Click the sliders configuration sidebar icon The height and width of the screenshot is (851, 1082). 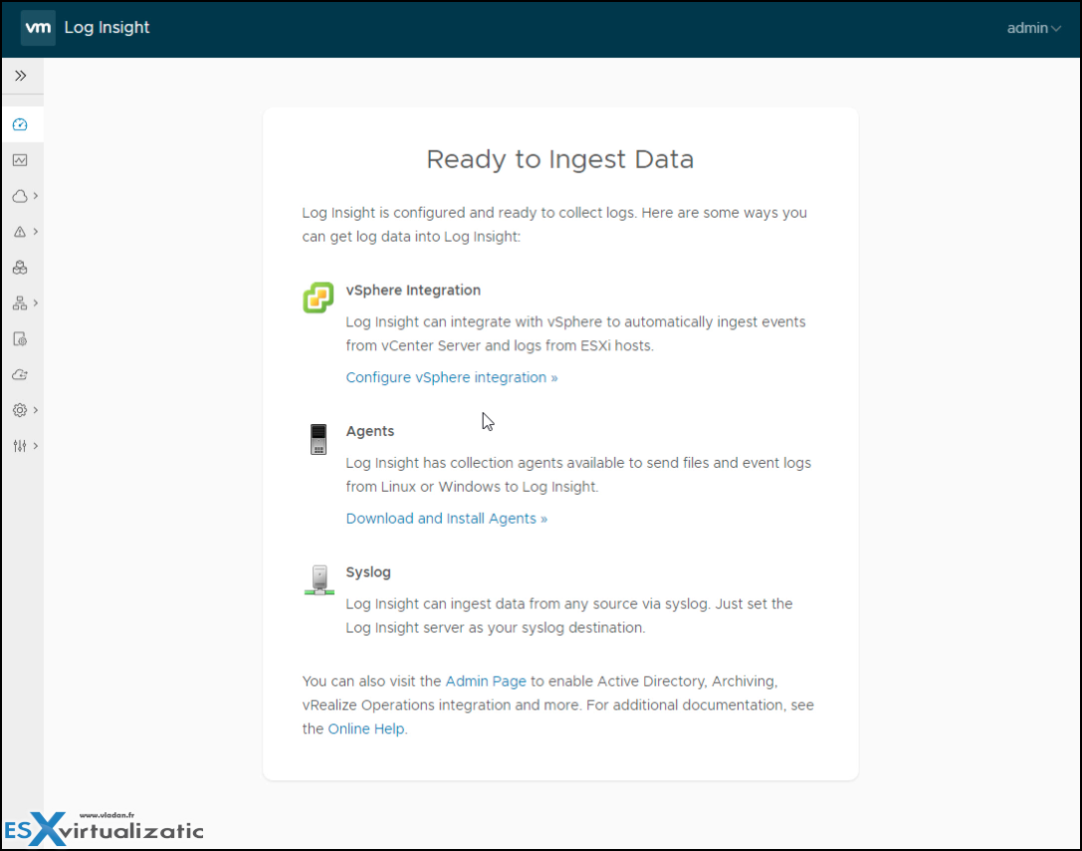(20, 446)
